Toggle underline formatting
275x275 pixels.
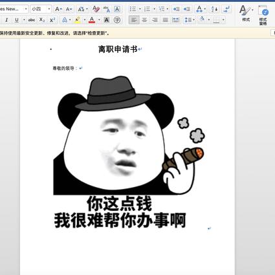[17, 20]
